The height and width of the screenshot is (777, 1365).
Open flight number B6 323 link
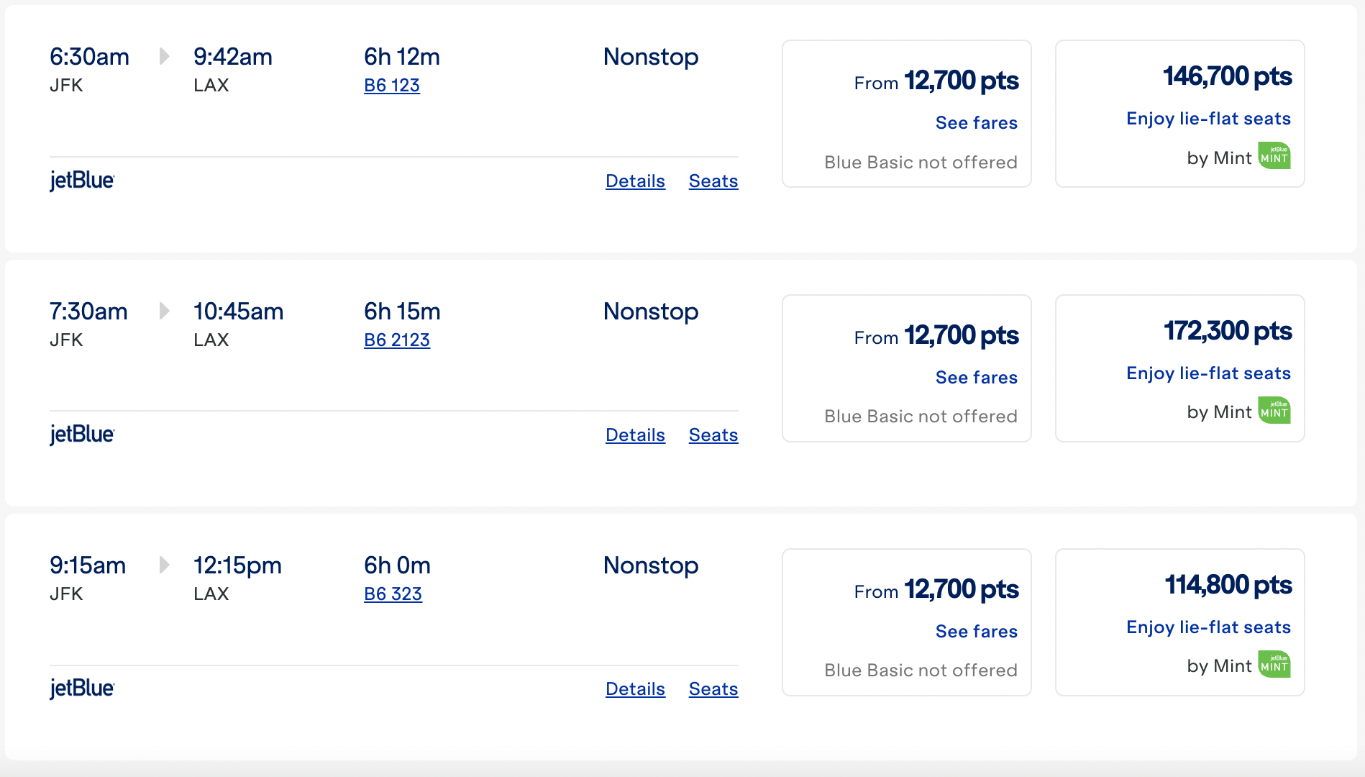[x=393, y=594]
